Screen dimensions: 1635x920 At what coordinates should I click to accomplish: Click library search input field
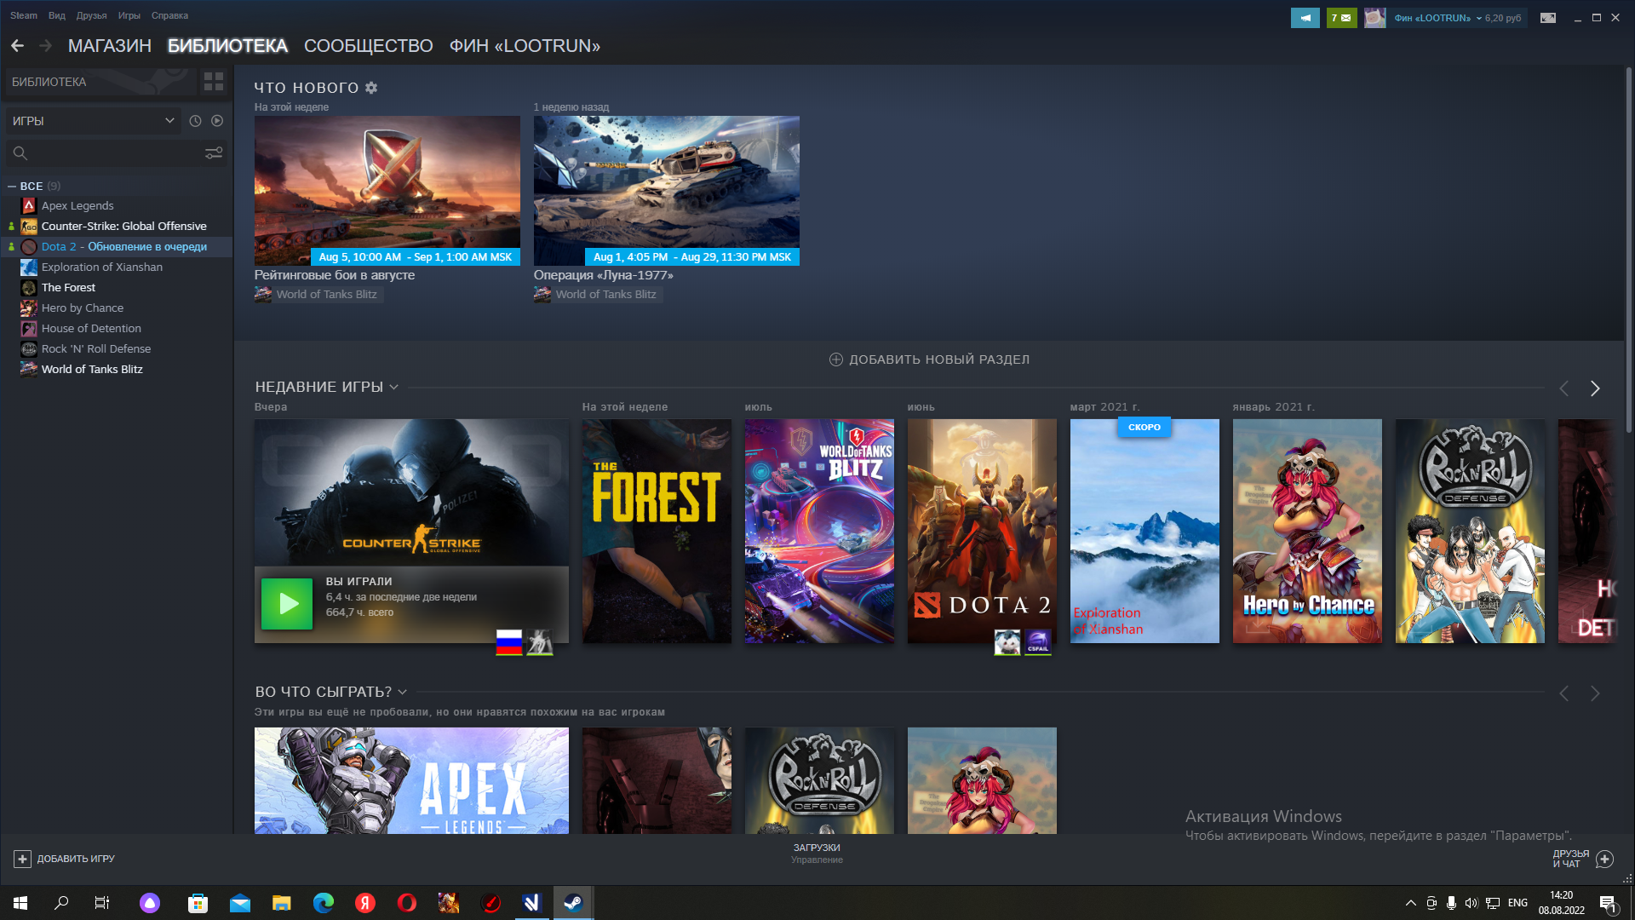[x=115, y=153]
